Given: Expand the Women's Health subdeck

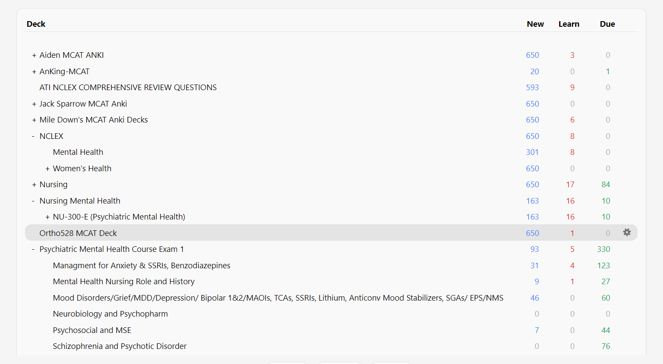Looking at the screenshot, I should pos(47,169).
